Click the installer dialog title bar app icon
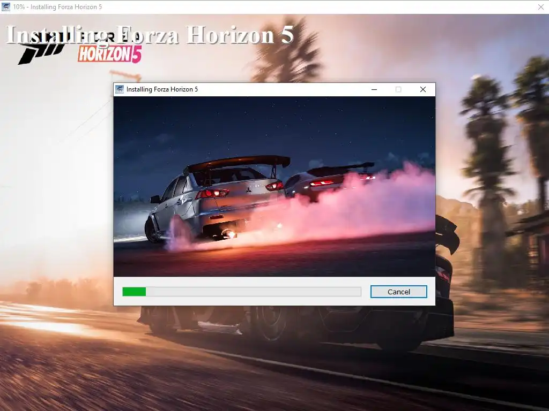Viewport: 549px width, 411px height. (120, 89)
